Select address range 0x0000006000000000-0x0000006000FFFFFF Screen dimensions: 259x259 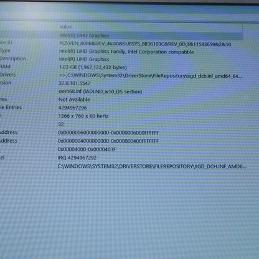[x=108, y=133]
